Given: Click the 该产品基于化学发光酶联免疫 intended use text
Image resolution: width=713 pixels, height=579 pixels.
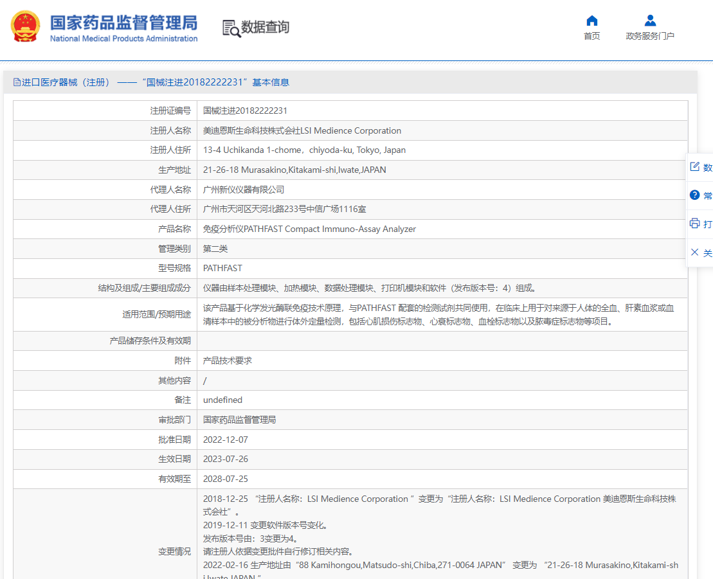Looking at the screenshot, I should pyautogui.click(x=439, y=314).
